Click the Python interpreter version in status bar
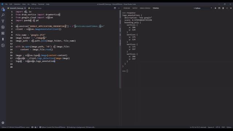This screenshot has width=233, height=131. click(16, 127)
